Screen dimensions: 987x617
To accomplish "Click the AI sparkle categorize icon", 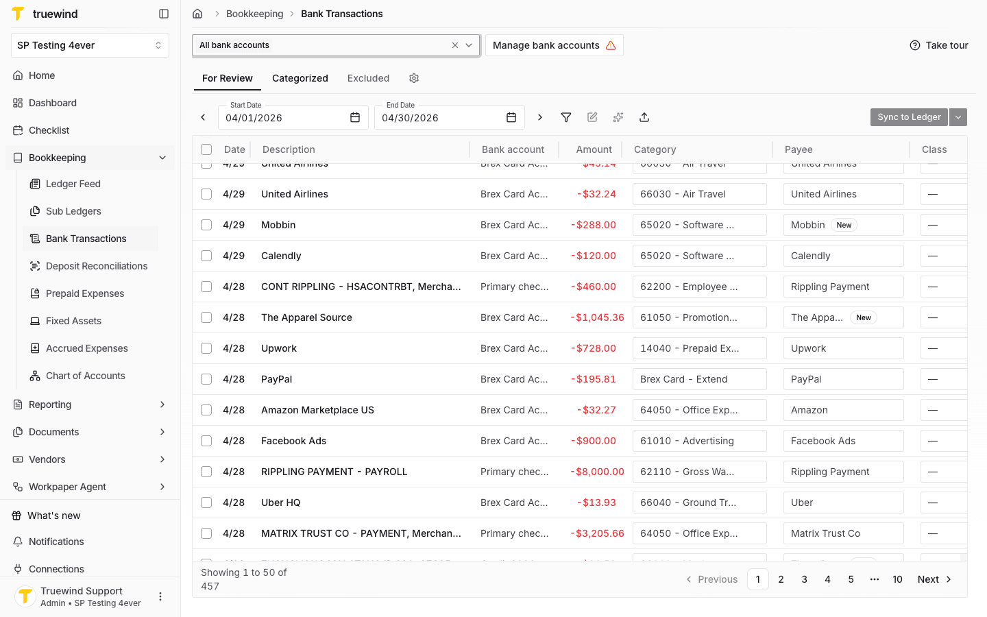I will (x=618, y=117).
